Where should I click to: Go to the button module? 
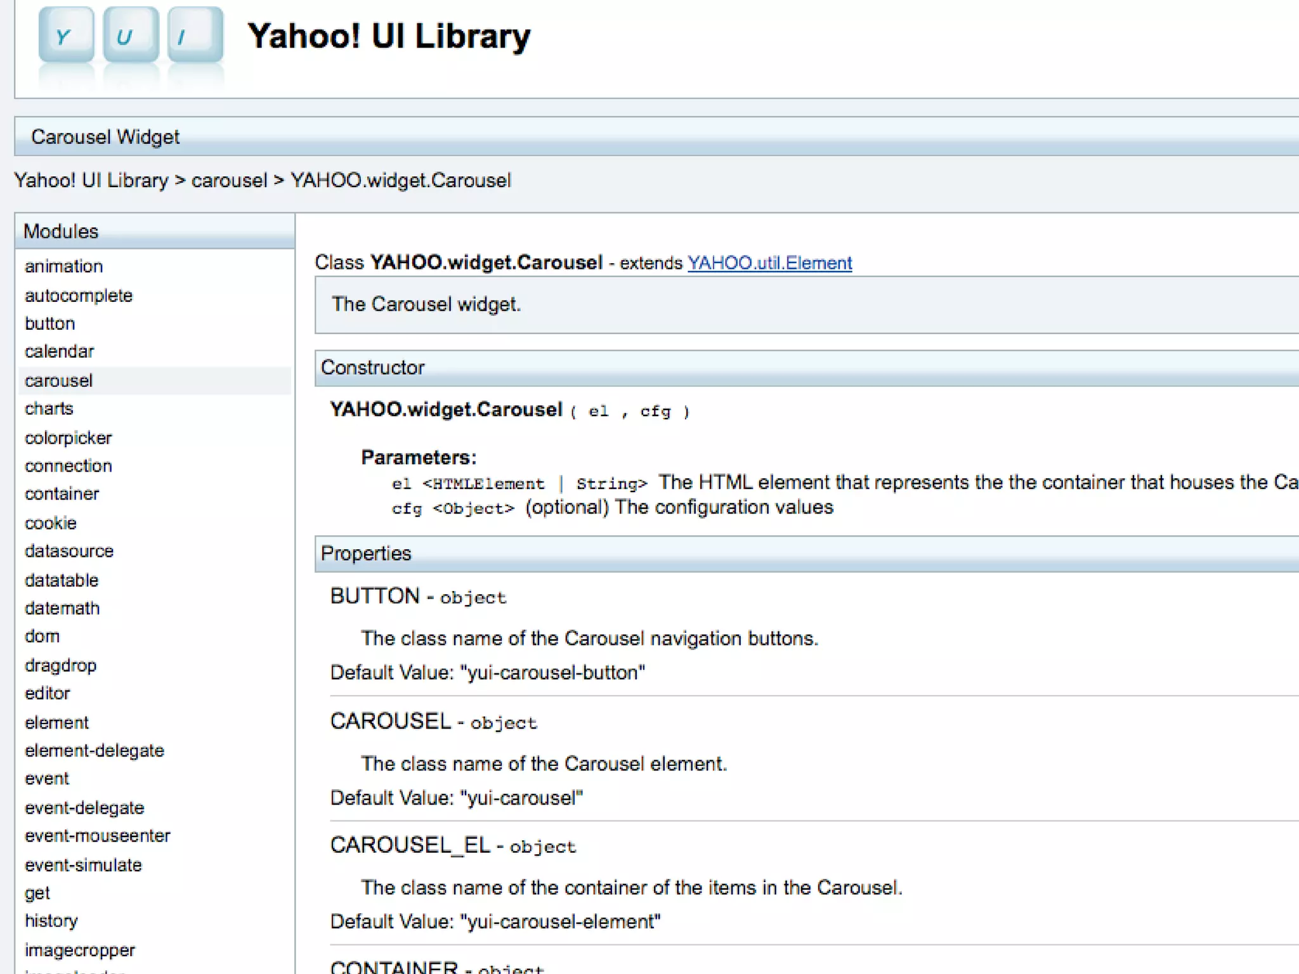tap(50, 323)
